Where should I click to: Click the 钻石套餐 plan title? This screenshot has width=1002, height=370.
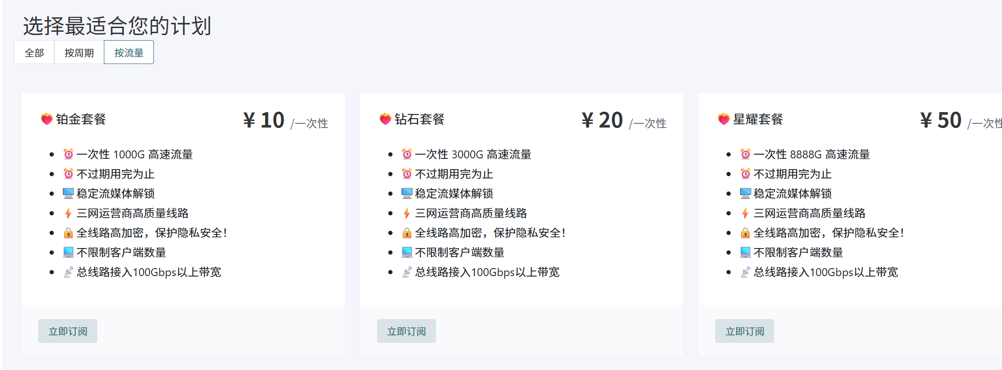click(419, 119)
